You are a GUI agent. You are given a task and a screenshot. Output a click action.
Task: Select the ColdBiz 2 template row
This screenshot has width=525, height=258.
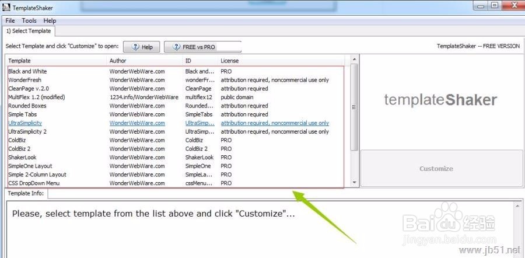click(175, 149)
